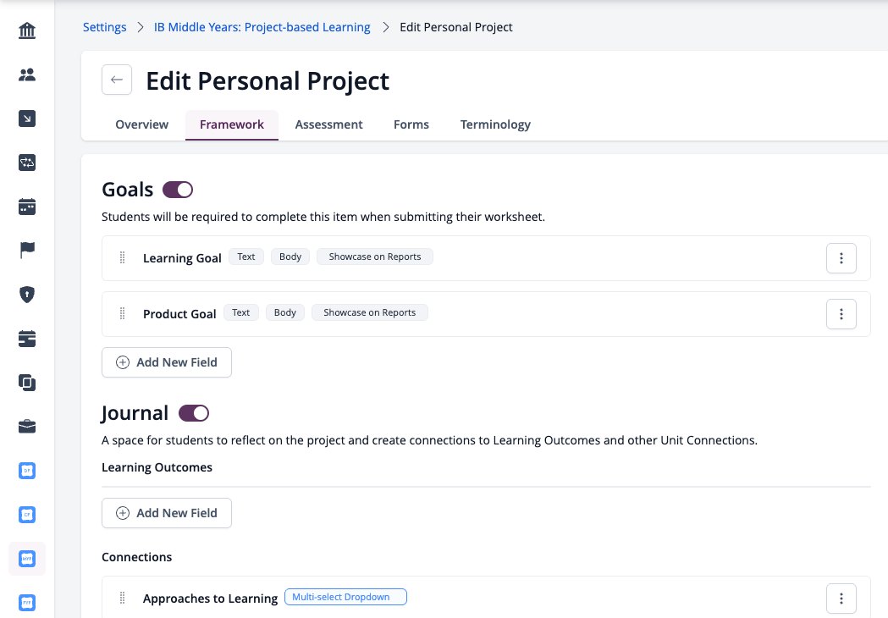Toggle the Journal switch off
Screen dimensions: 888x618
[194, 413]
